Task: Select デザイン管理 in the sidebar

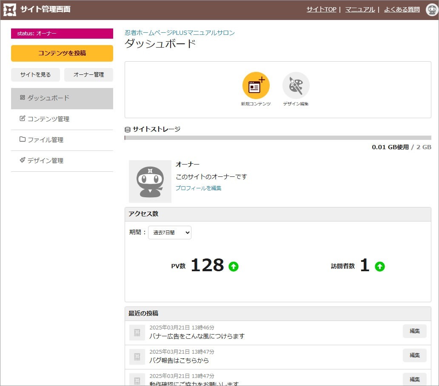Action: click(x=62, y=161)
